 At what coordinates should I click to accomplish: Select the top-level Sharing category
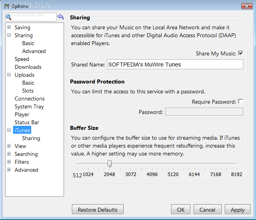tap(24, 35)
